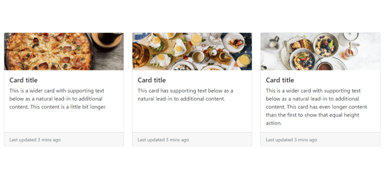Screen dimensions: 385x172
Task: Click the coffee cup beside the pizza
Action: coord(107,41)
